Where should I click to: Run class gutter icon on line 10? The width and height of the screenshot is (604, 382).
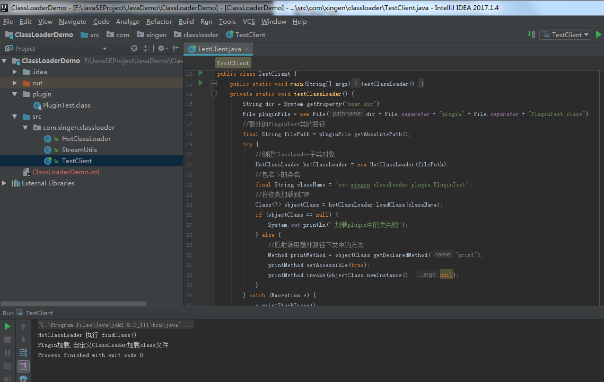click(200, 73)
